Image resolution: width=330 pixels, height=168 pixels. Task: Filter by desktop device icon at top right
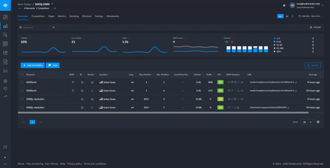pos(287,16)
